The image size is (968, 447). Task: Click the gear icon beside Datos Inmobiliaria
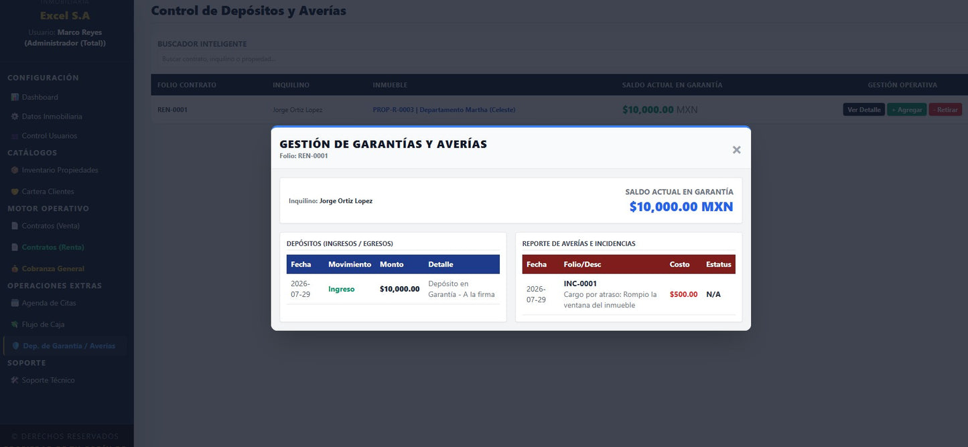tap(15, 117)
